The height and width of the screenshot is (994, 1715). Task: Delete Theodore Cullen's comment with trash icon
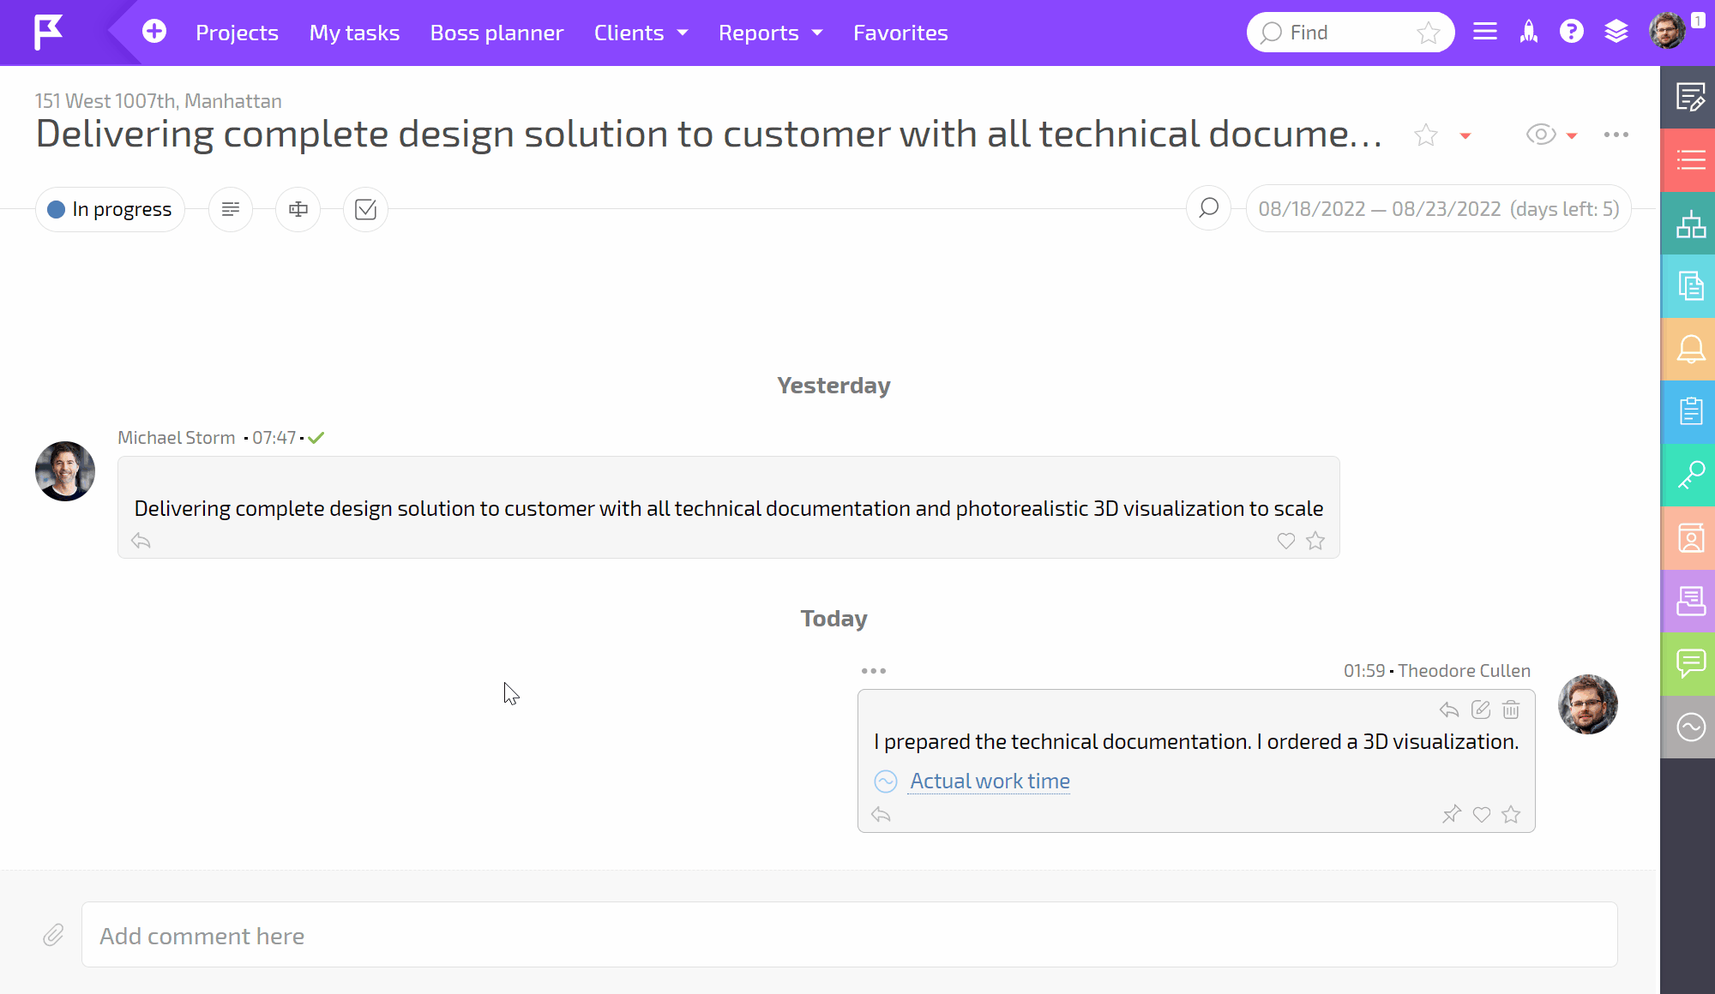click(1511, 710)
